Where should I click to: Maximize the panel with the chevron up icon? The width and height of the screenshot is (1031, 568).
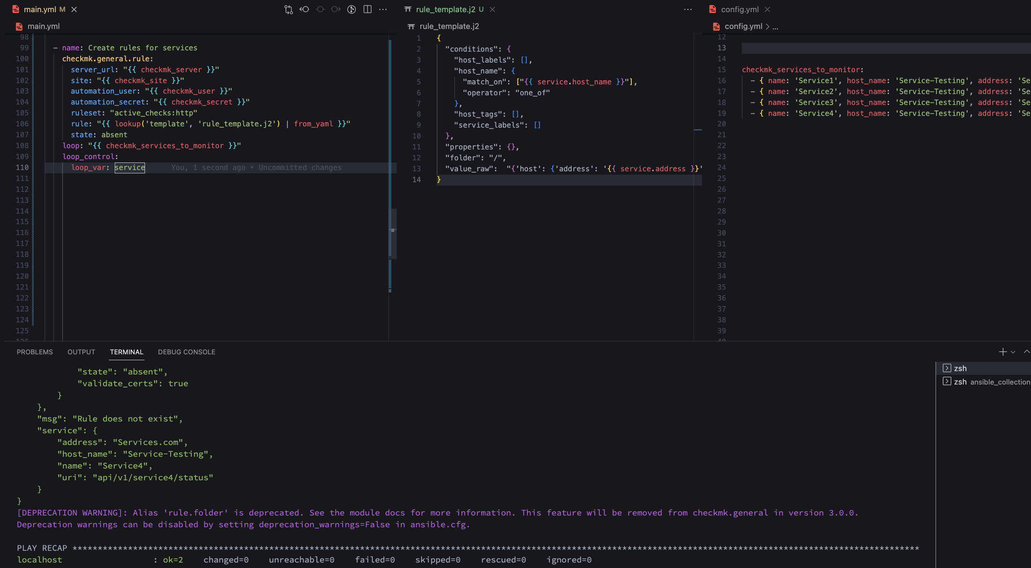pos(1026,352)
